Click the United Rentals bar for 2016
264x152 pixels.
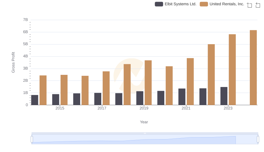point(85,90)
